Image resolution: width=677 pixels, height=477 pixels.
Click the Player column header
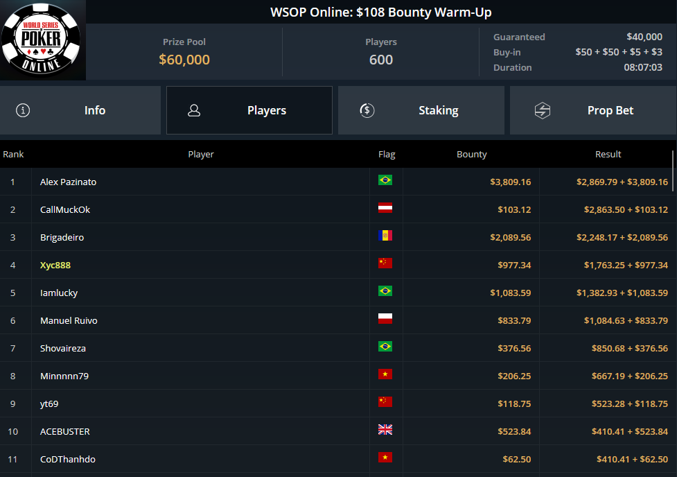pos(201,154)
